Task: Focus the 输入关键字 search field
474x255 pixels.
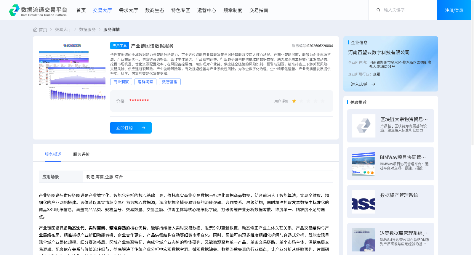Action: tap(407, 10)
